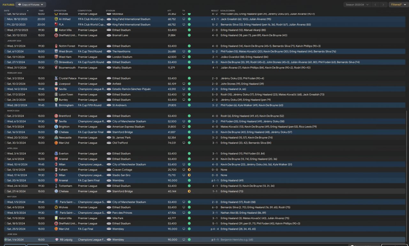Click the Shrewsbury club badge
The height and width of the screenshot is (246, 409).
tap(56, 62)
